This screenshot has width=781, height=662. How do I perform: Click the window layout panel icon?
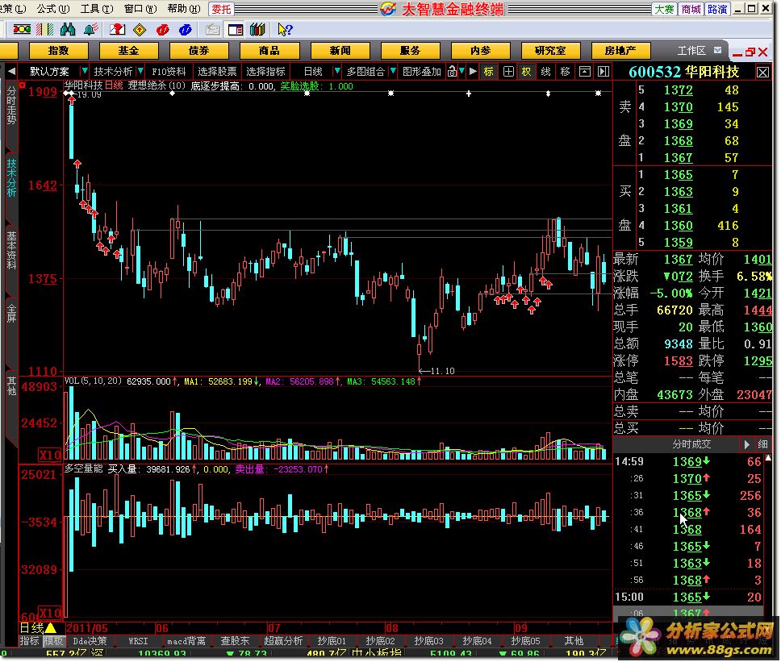coord(235,30)
